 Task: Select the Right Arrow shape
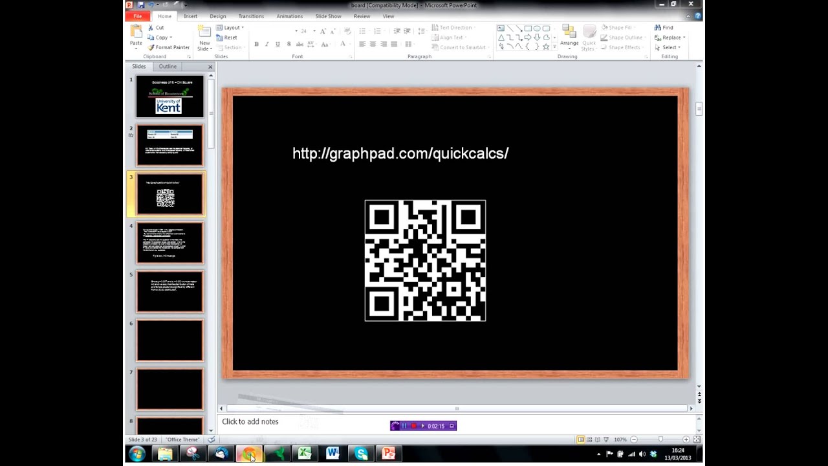click(528, 38)
